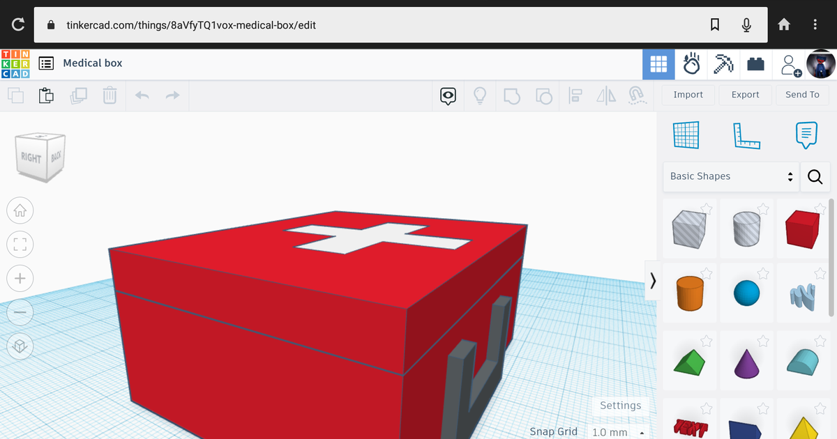Open the Duplicate tool
This screenshot has width=837, height=439.
click(x=78, y=95)
